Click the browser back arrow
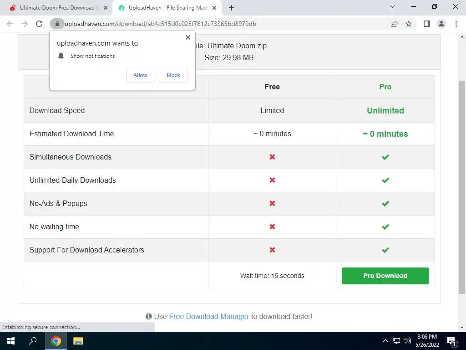The image size is (466, 350). [x=10, y=24]
